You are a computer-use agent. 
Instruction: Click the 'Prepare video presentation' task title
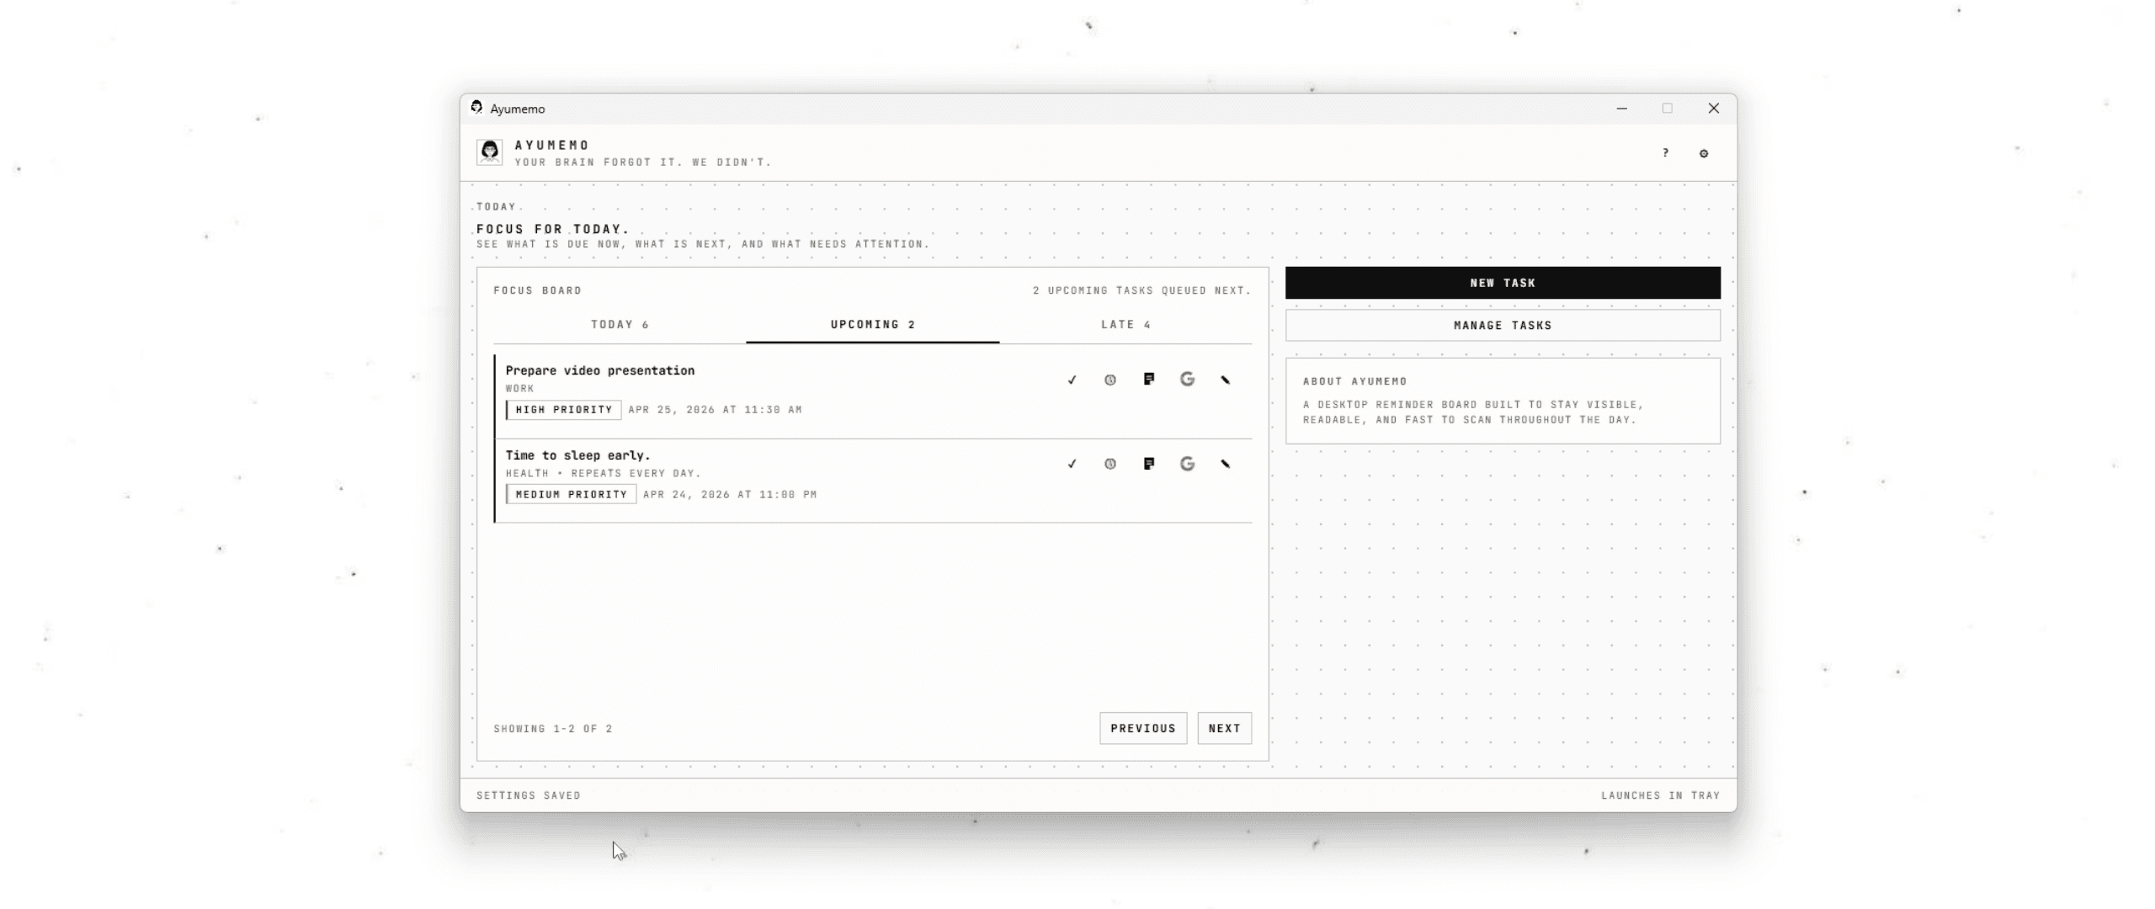click(x=600, y=370)
